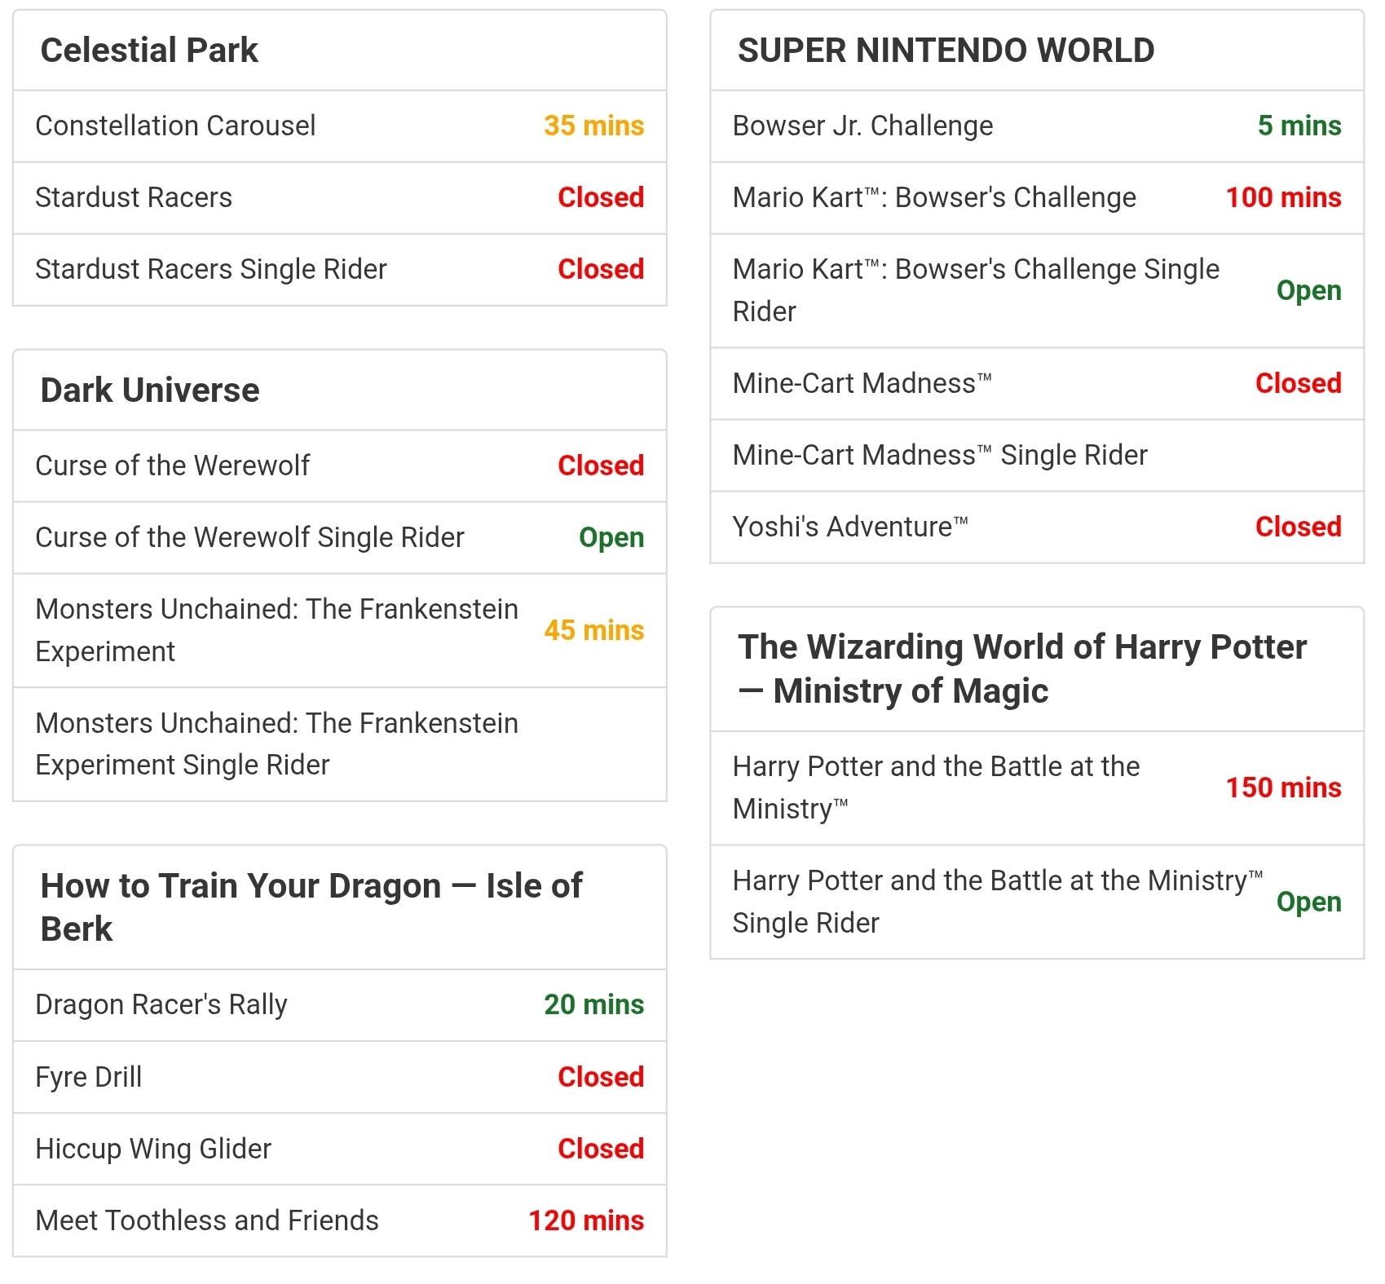Screen dimensions: 1385x1284
Task: Select the Fyre Drill ride row
Action: click(339, 1077)
